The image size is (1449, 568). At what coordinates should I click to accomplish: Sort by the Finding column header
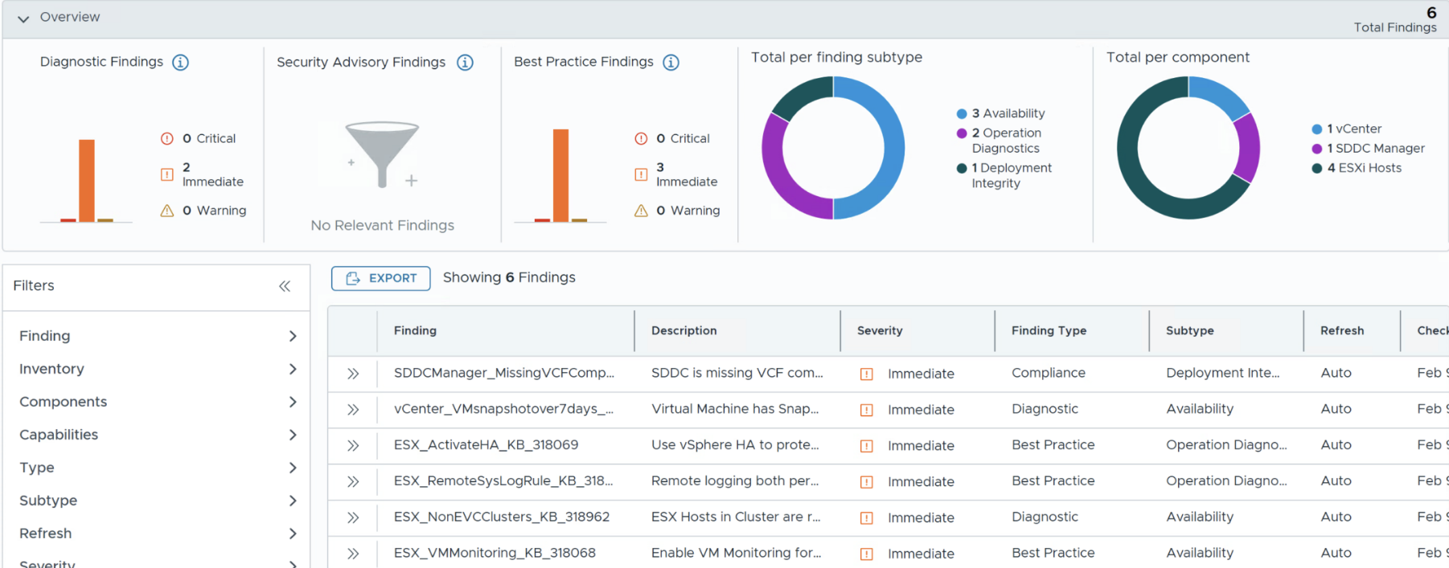click(x=415, y=330)
